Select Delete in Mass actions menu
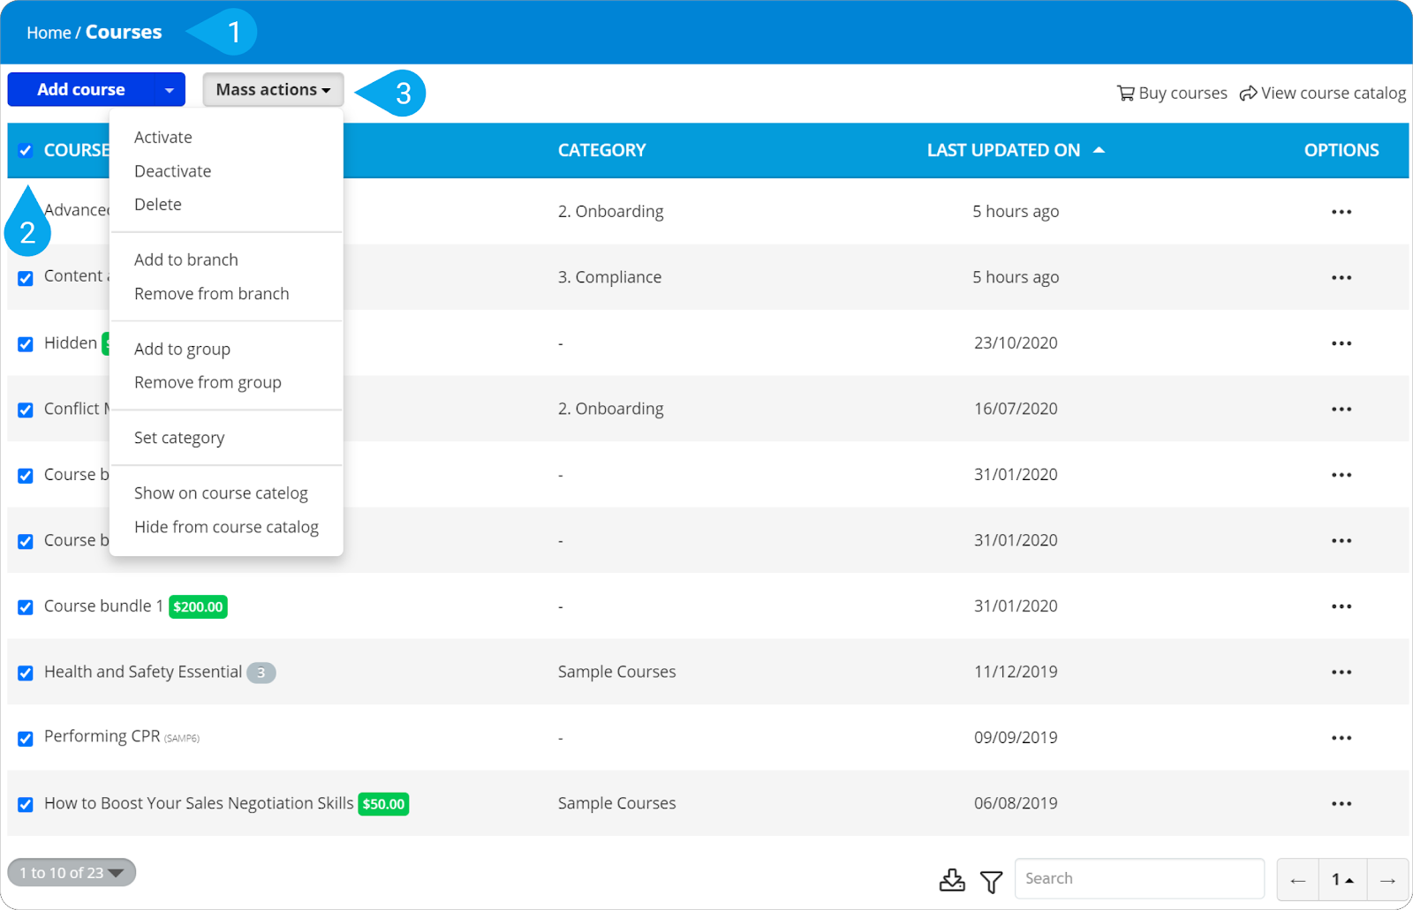The image size is (1413, 910). click(158, 205)
